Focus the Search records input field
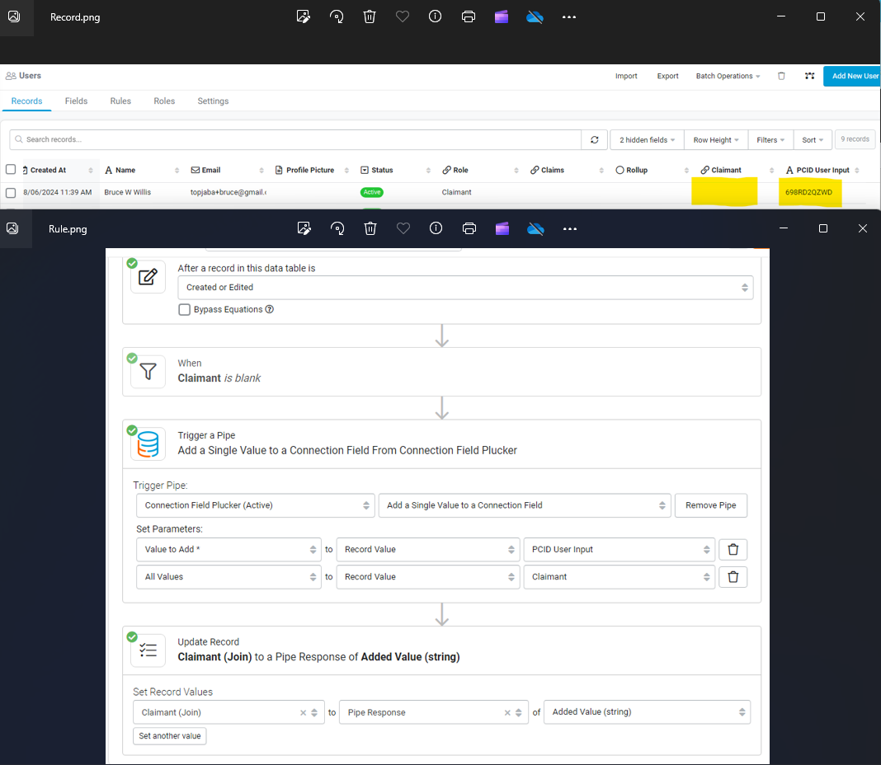Viewport: 881px width, 765px height. click(x=295, y=140)
